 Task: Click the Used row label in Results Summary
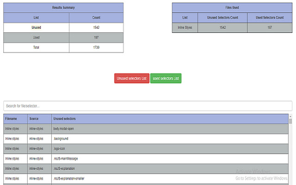[36, 37]
